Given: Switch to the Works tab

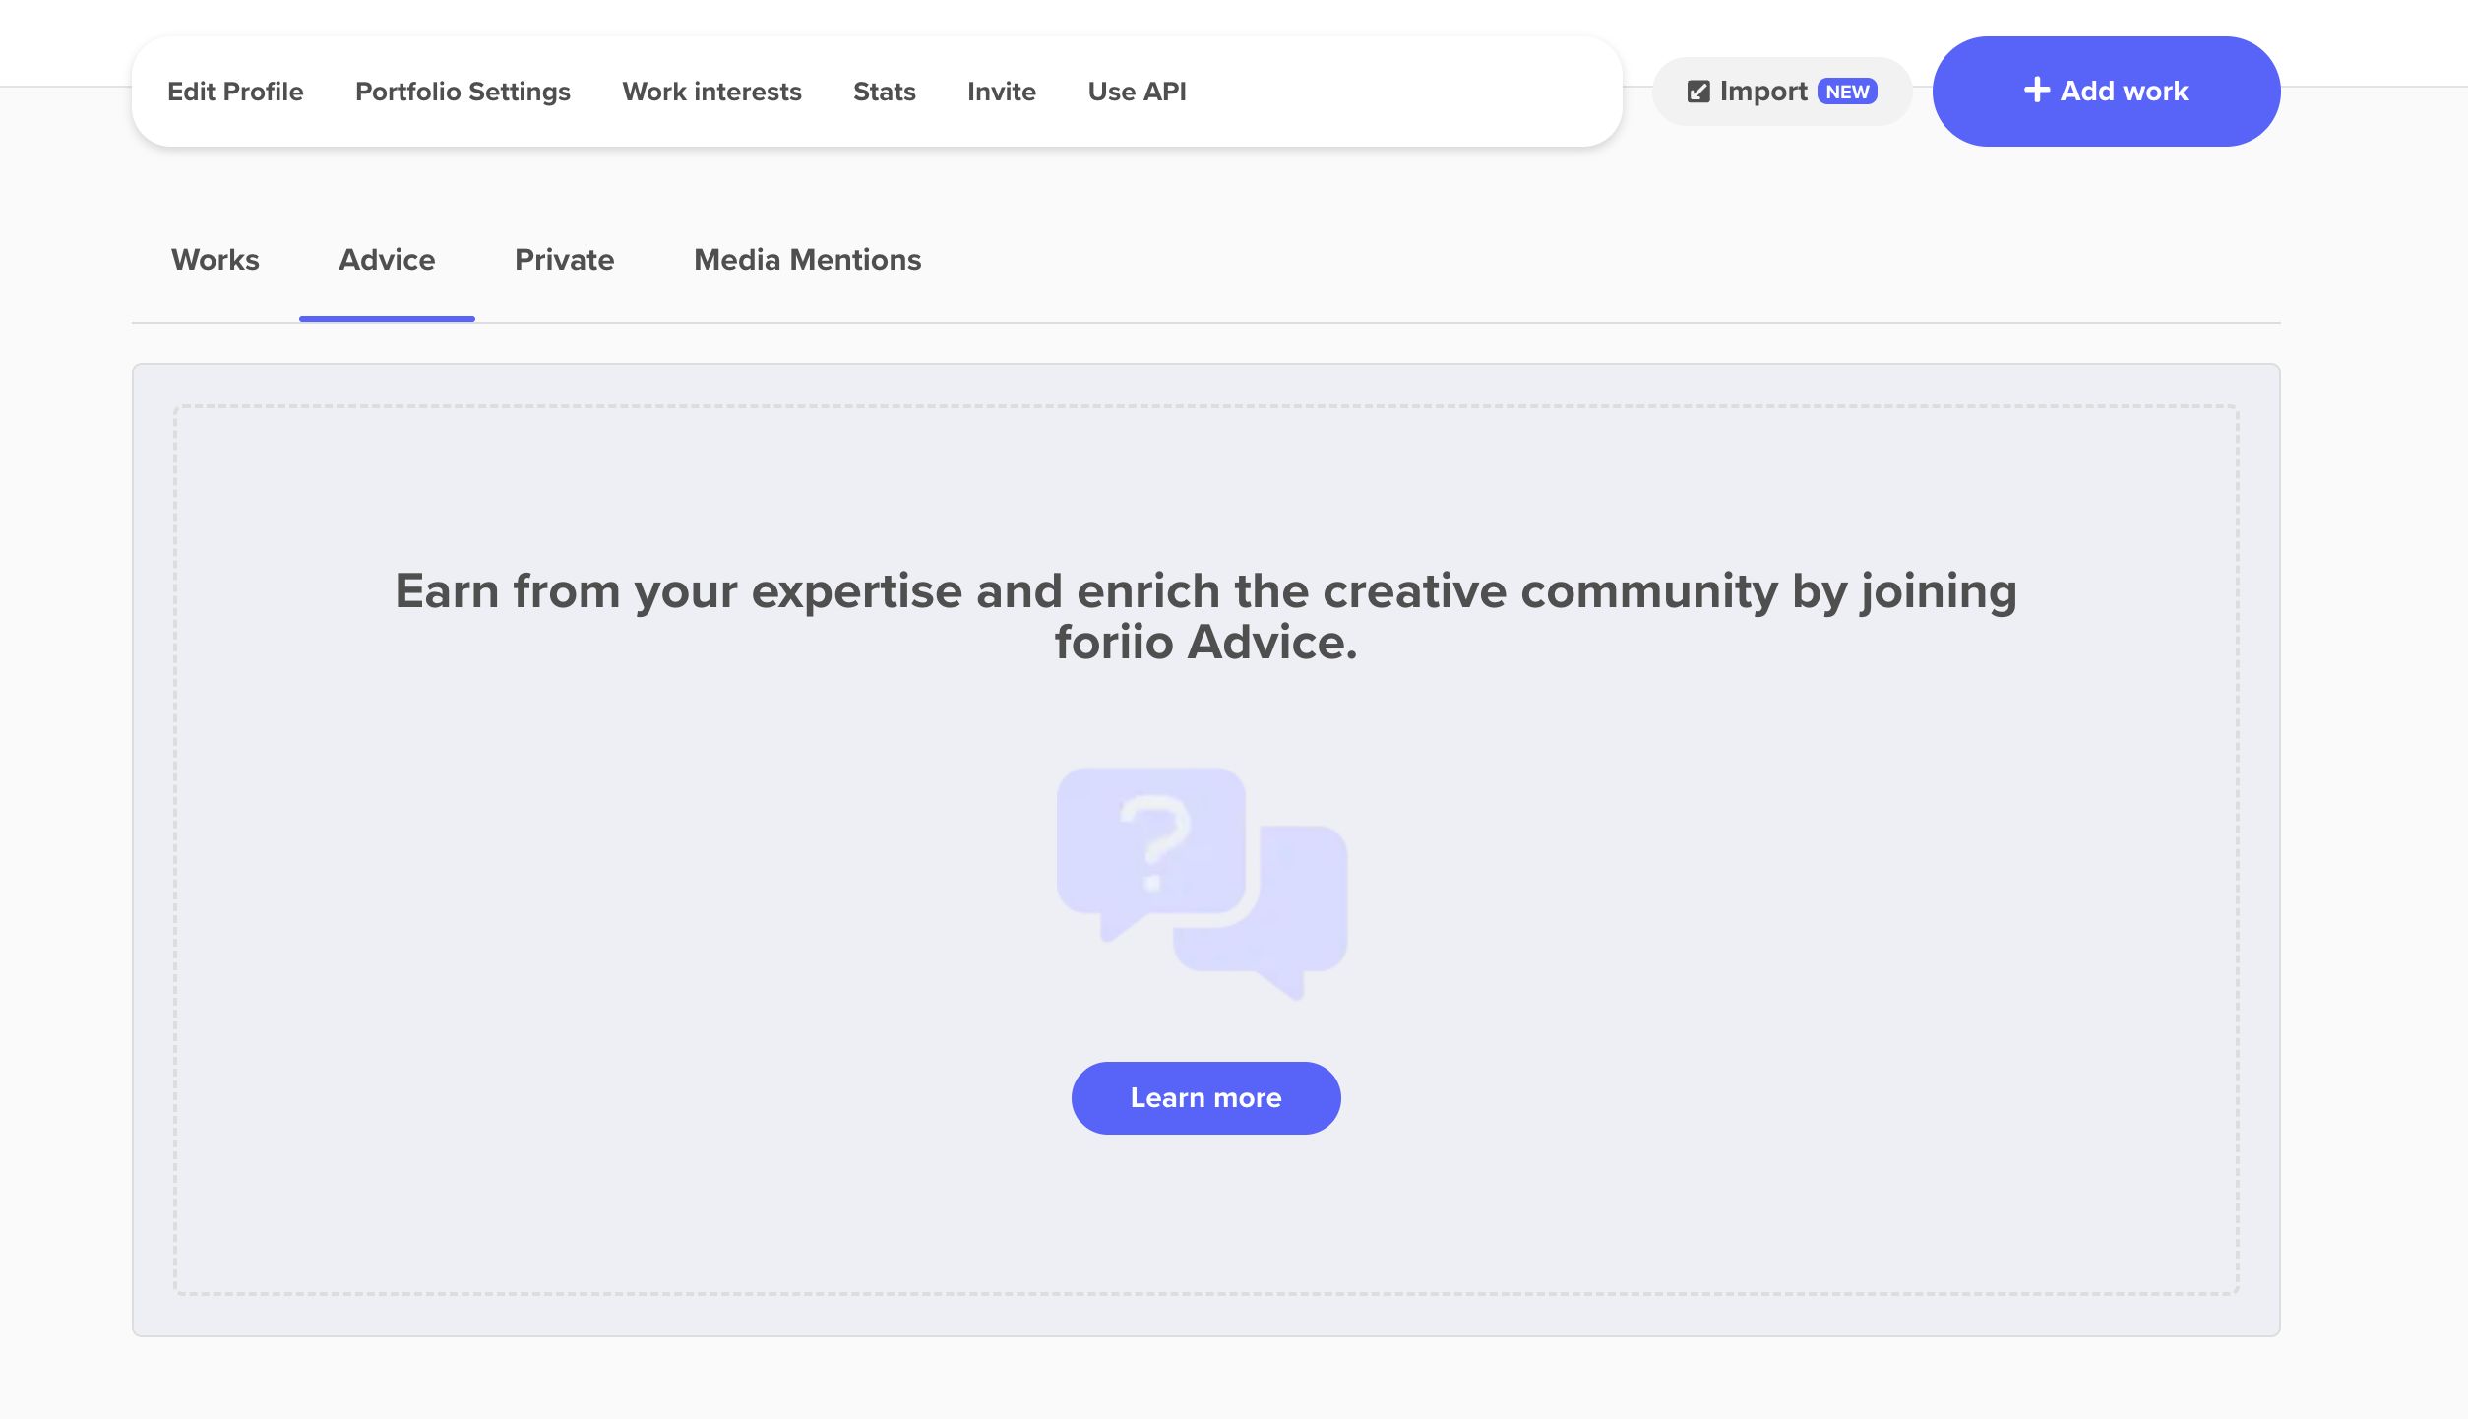Looking at the screenshot, I should [215, 260].
